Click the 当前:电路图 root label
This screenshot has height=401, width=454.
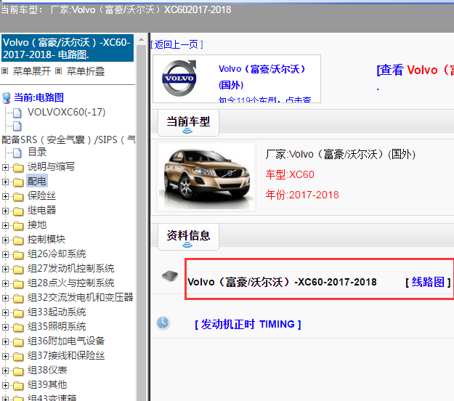click(38, 97)
